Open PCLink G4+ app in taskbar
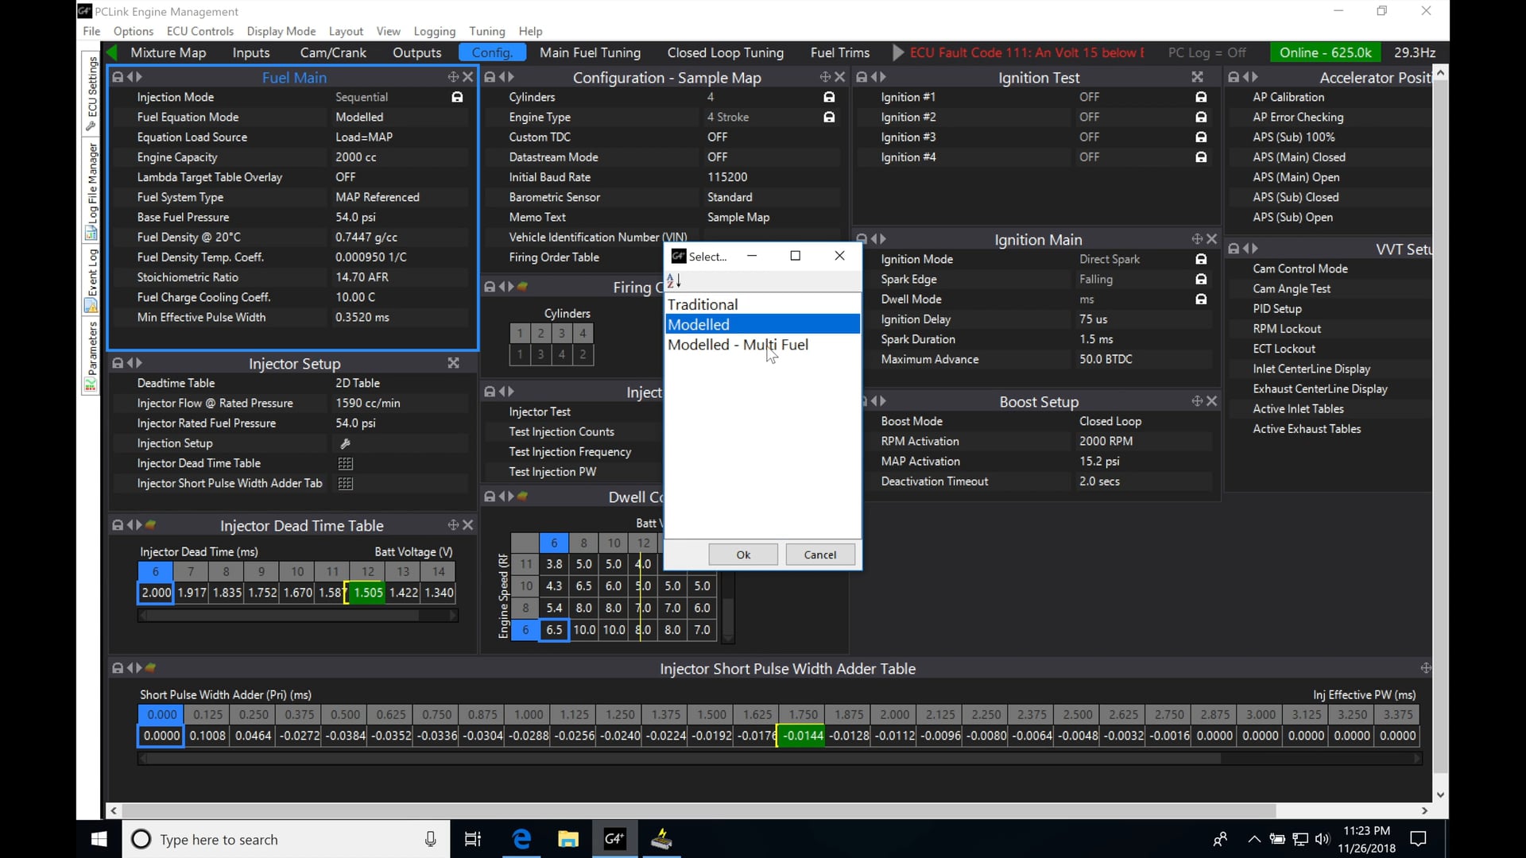Screen dimensions: 1526x858 pyautogui.click(x=614, y=839)
